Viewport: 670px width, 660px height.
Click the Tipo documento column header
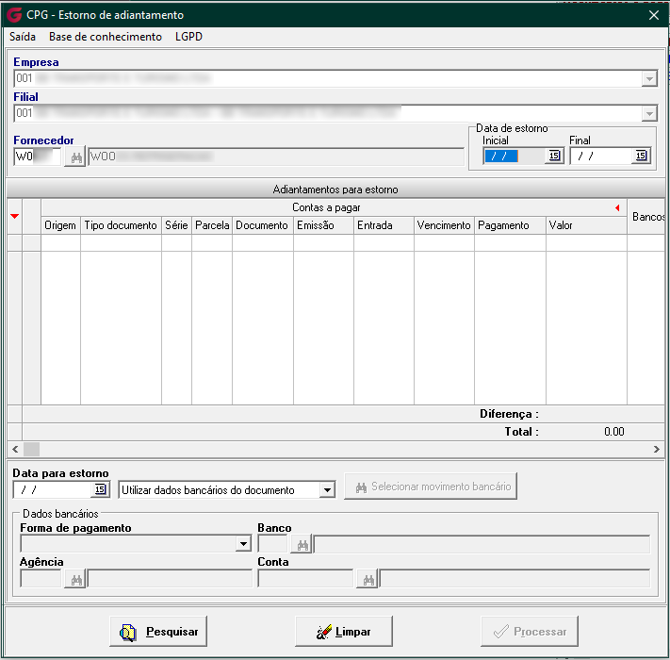[x=121, y=225]
